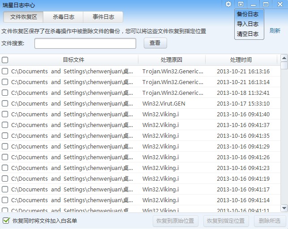Viewport: 288px width, 229px height.
Task: Focus the 文件搜索 search input field
Action: [85, 43]
